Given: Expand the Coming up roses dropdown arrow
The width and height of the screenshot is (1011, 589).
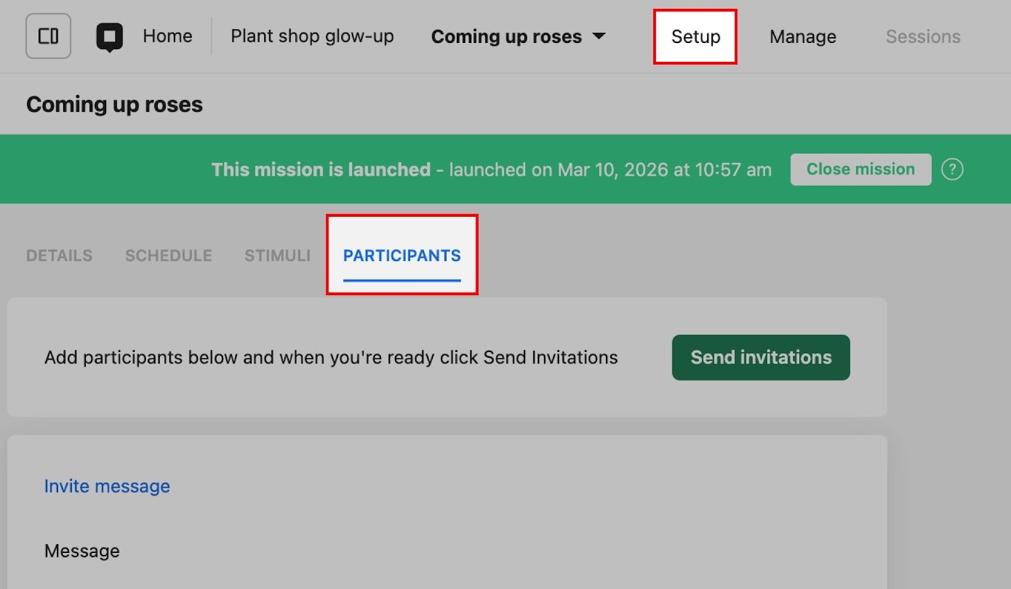Looking at the screenshot, I should (599, 36).
